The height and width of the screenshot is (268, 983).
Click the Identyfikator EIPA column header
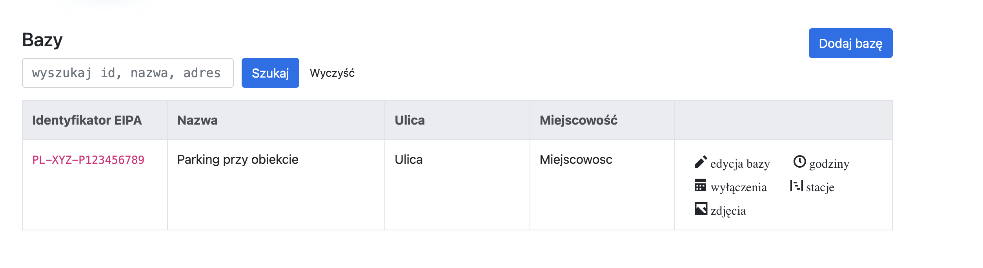pos(87,120)
